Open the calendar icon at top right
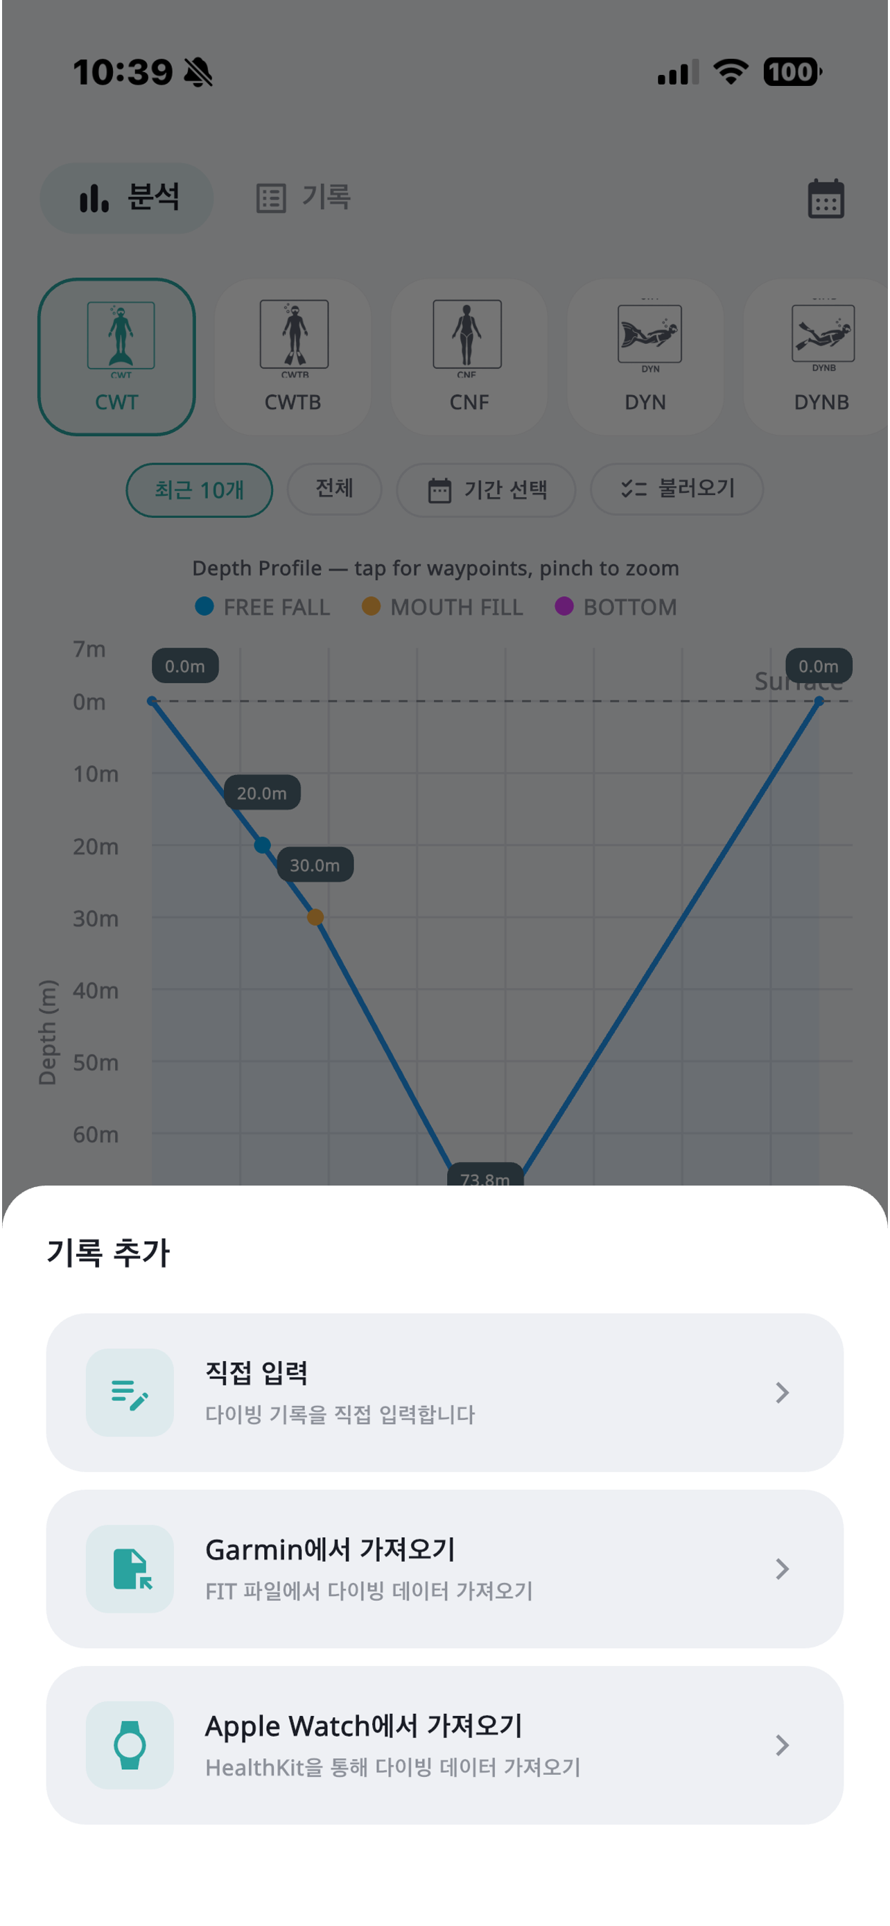The height and width of the screenshot is (1926, 890). [826, 199]
